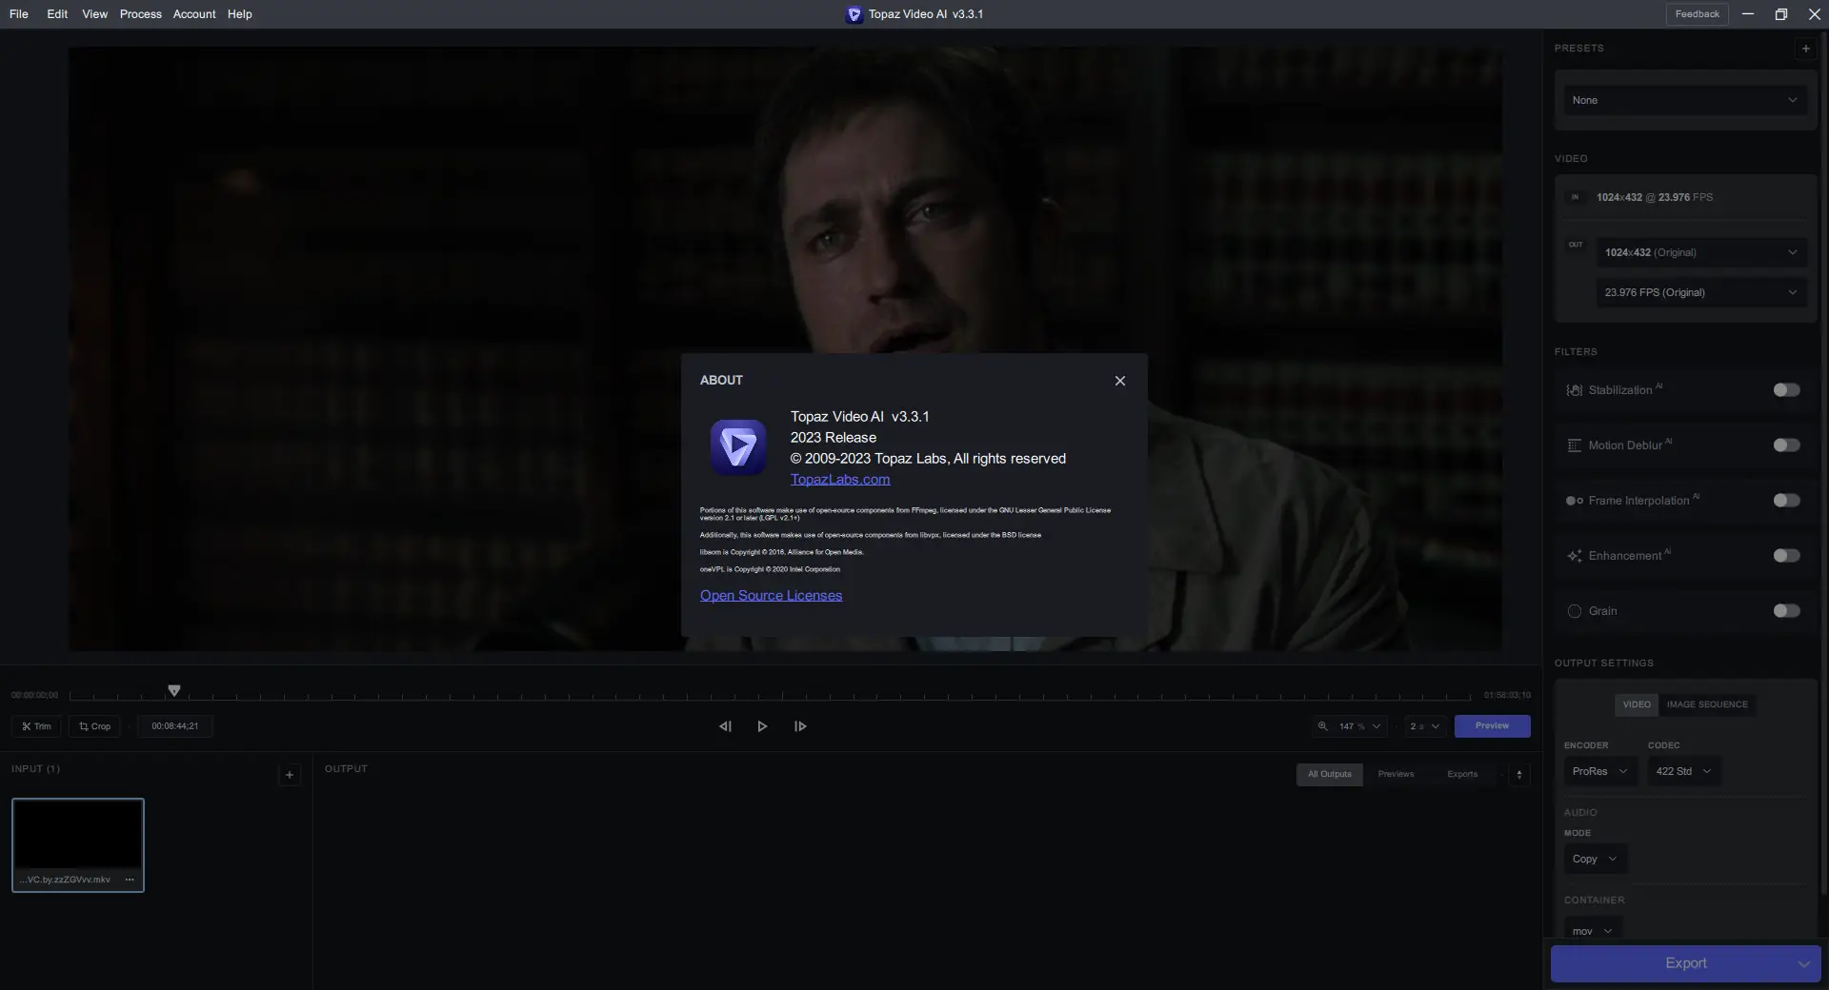Open the Edit menu
Screen dimensions: 1829x990
[57, 14]
